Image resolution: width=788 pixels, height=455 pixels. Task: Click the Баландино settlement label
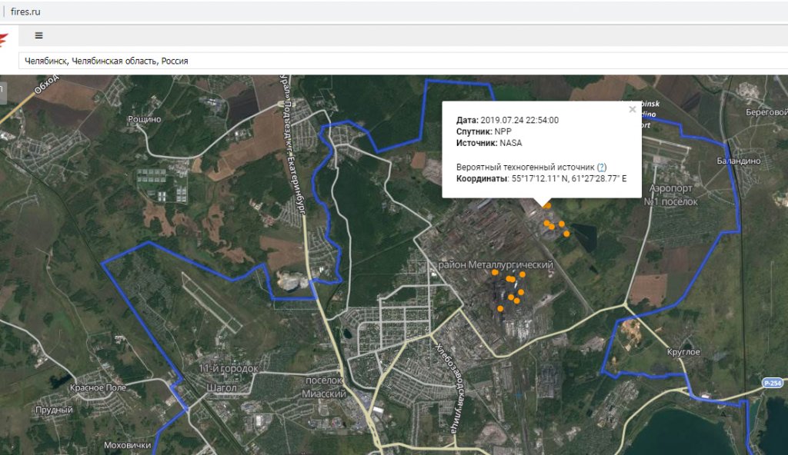[738, 161]
